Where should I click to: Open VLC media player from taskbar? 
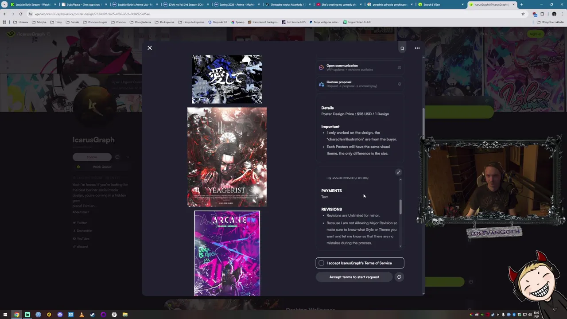pyautogui.click(x=82, y=315)
